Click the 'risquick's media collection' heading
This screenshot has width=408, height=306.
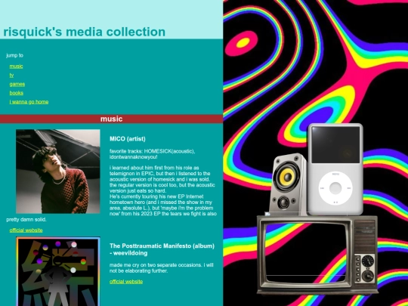click(x=85, y=32)
